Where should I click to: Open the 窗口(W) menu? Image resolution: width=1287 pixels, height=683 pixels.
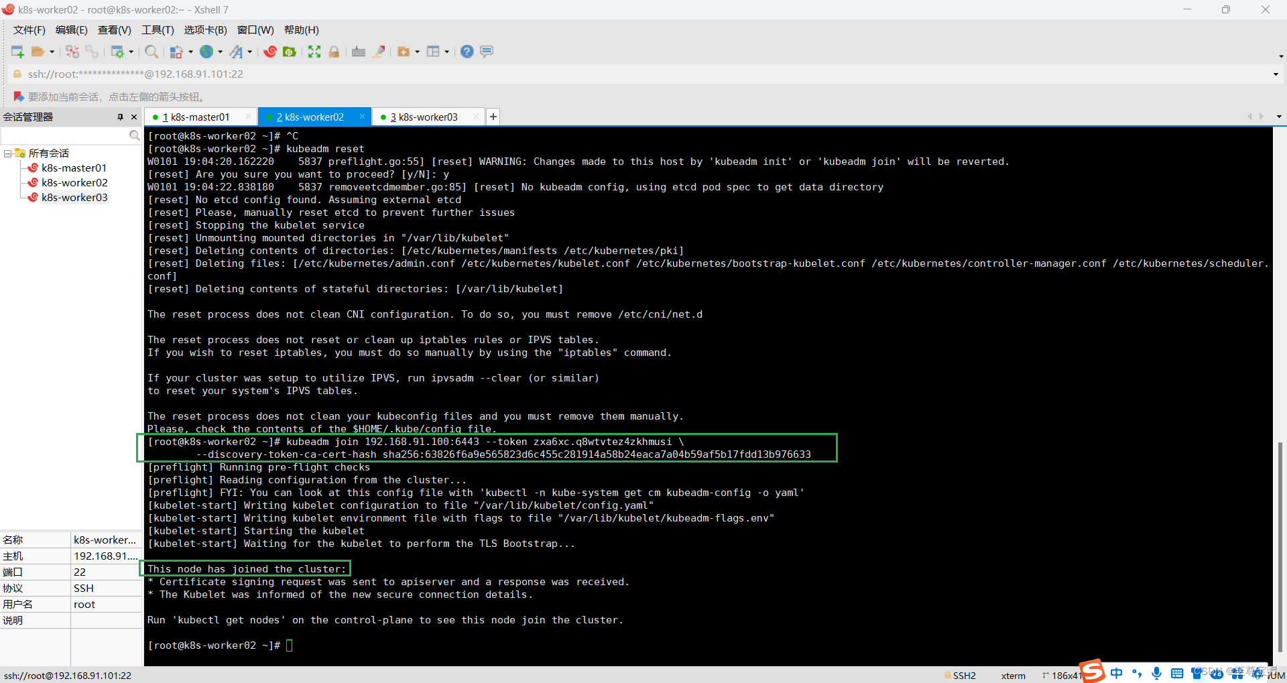pyautogui.click(x=255, y=30)
